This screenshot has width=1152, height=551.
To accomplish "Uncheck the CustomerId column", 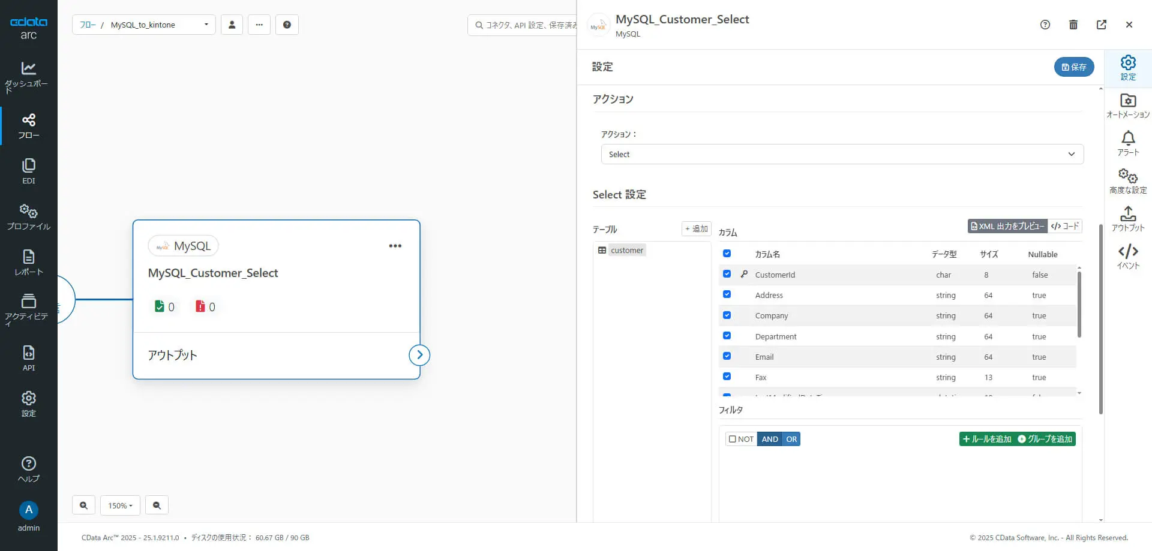I will [727, 274].
